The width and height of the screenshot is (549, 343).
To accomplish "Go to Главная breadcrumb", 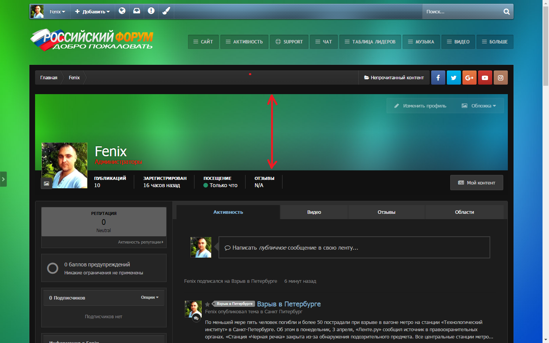I will 49,77.
